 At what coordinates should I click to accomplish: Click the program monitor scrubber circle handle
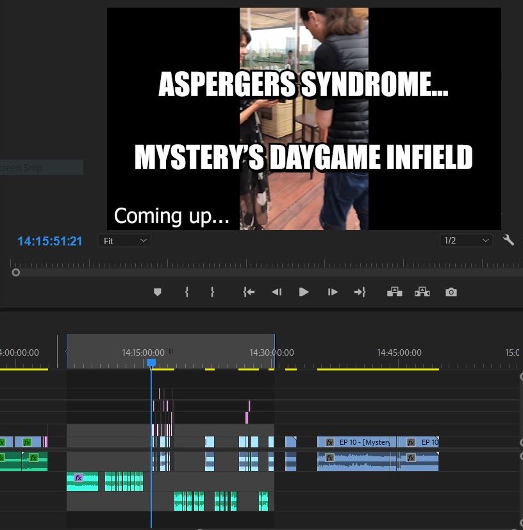coord(16,272)
